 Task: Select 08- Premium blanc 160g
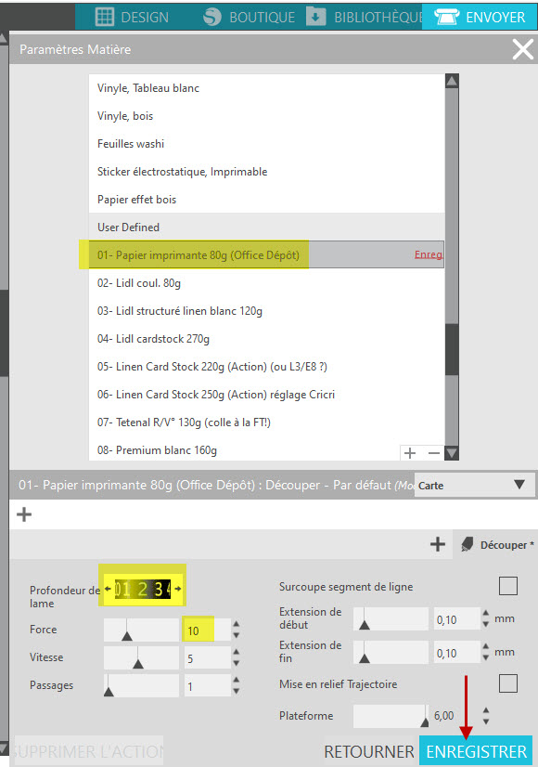244,450
